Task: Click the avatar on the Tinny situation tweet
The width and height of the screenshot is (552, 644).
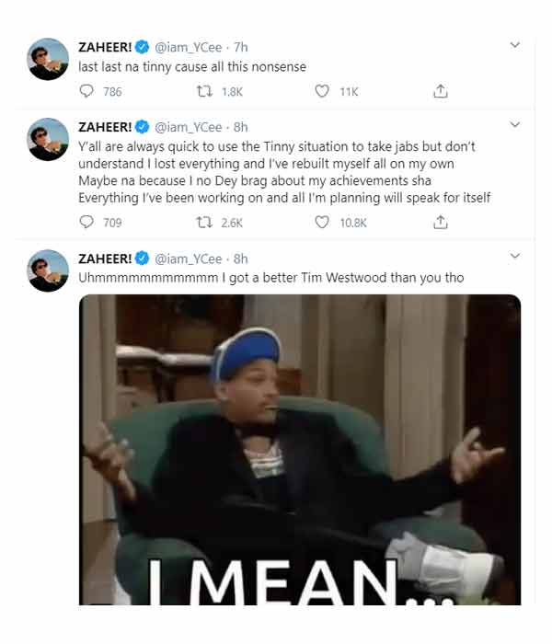Action: (x=48, y=139)
